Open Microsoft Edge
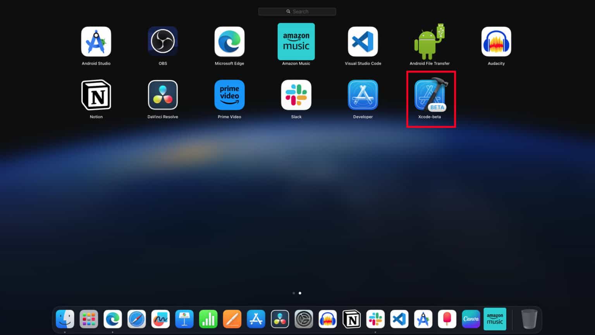The width and height of the screenshot is (595, 335). click(229, 41)
